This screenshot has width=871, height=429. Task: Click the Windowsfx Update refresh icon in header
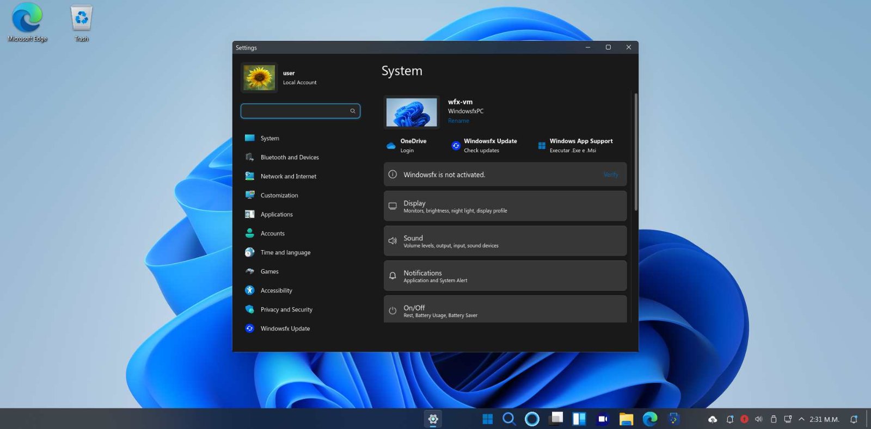pyautogui.click(x=456, y=146)
